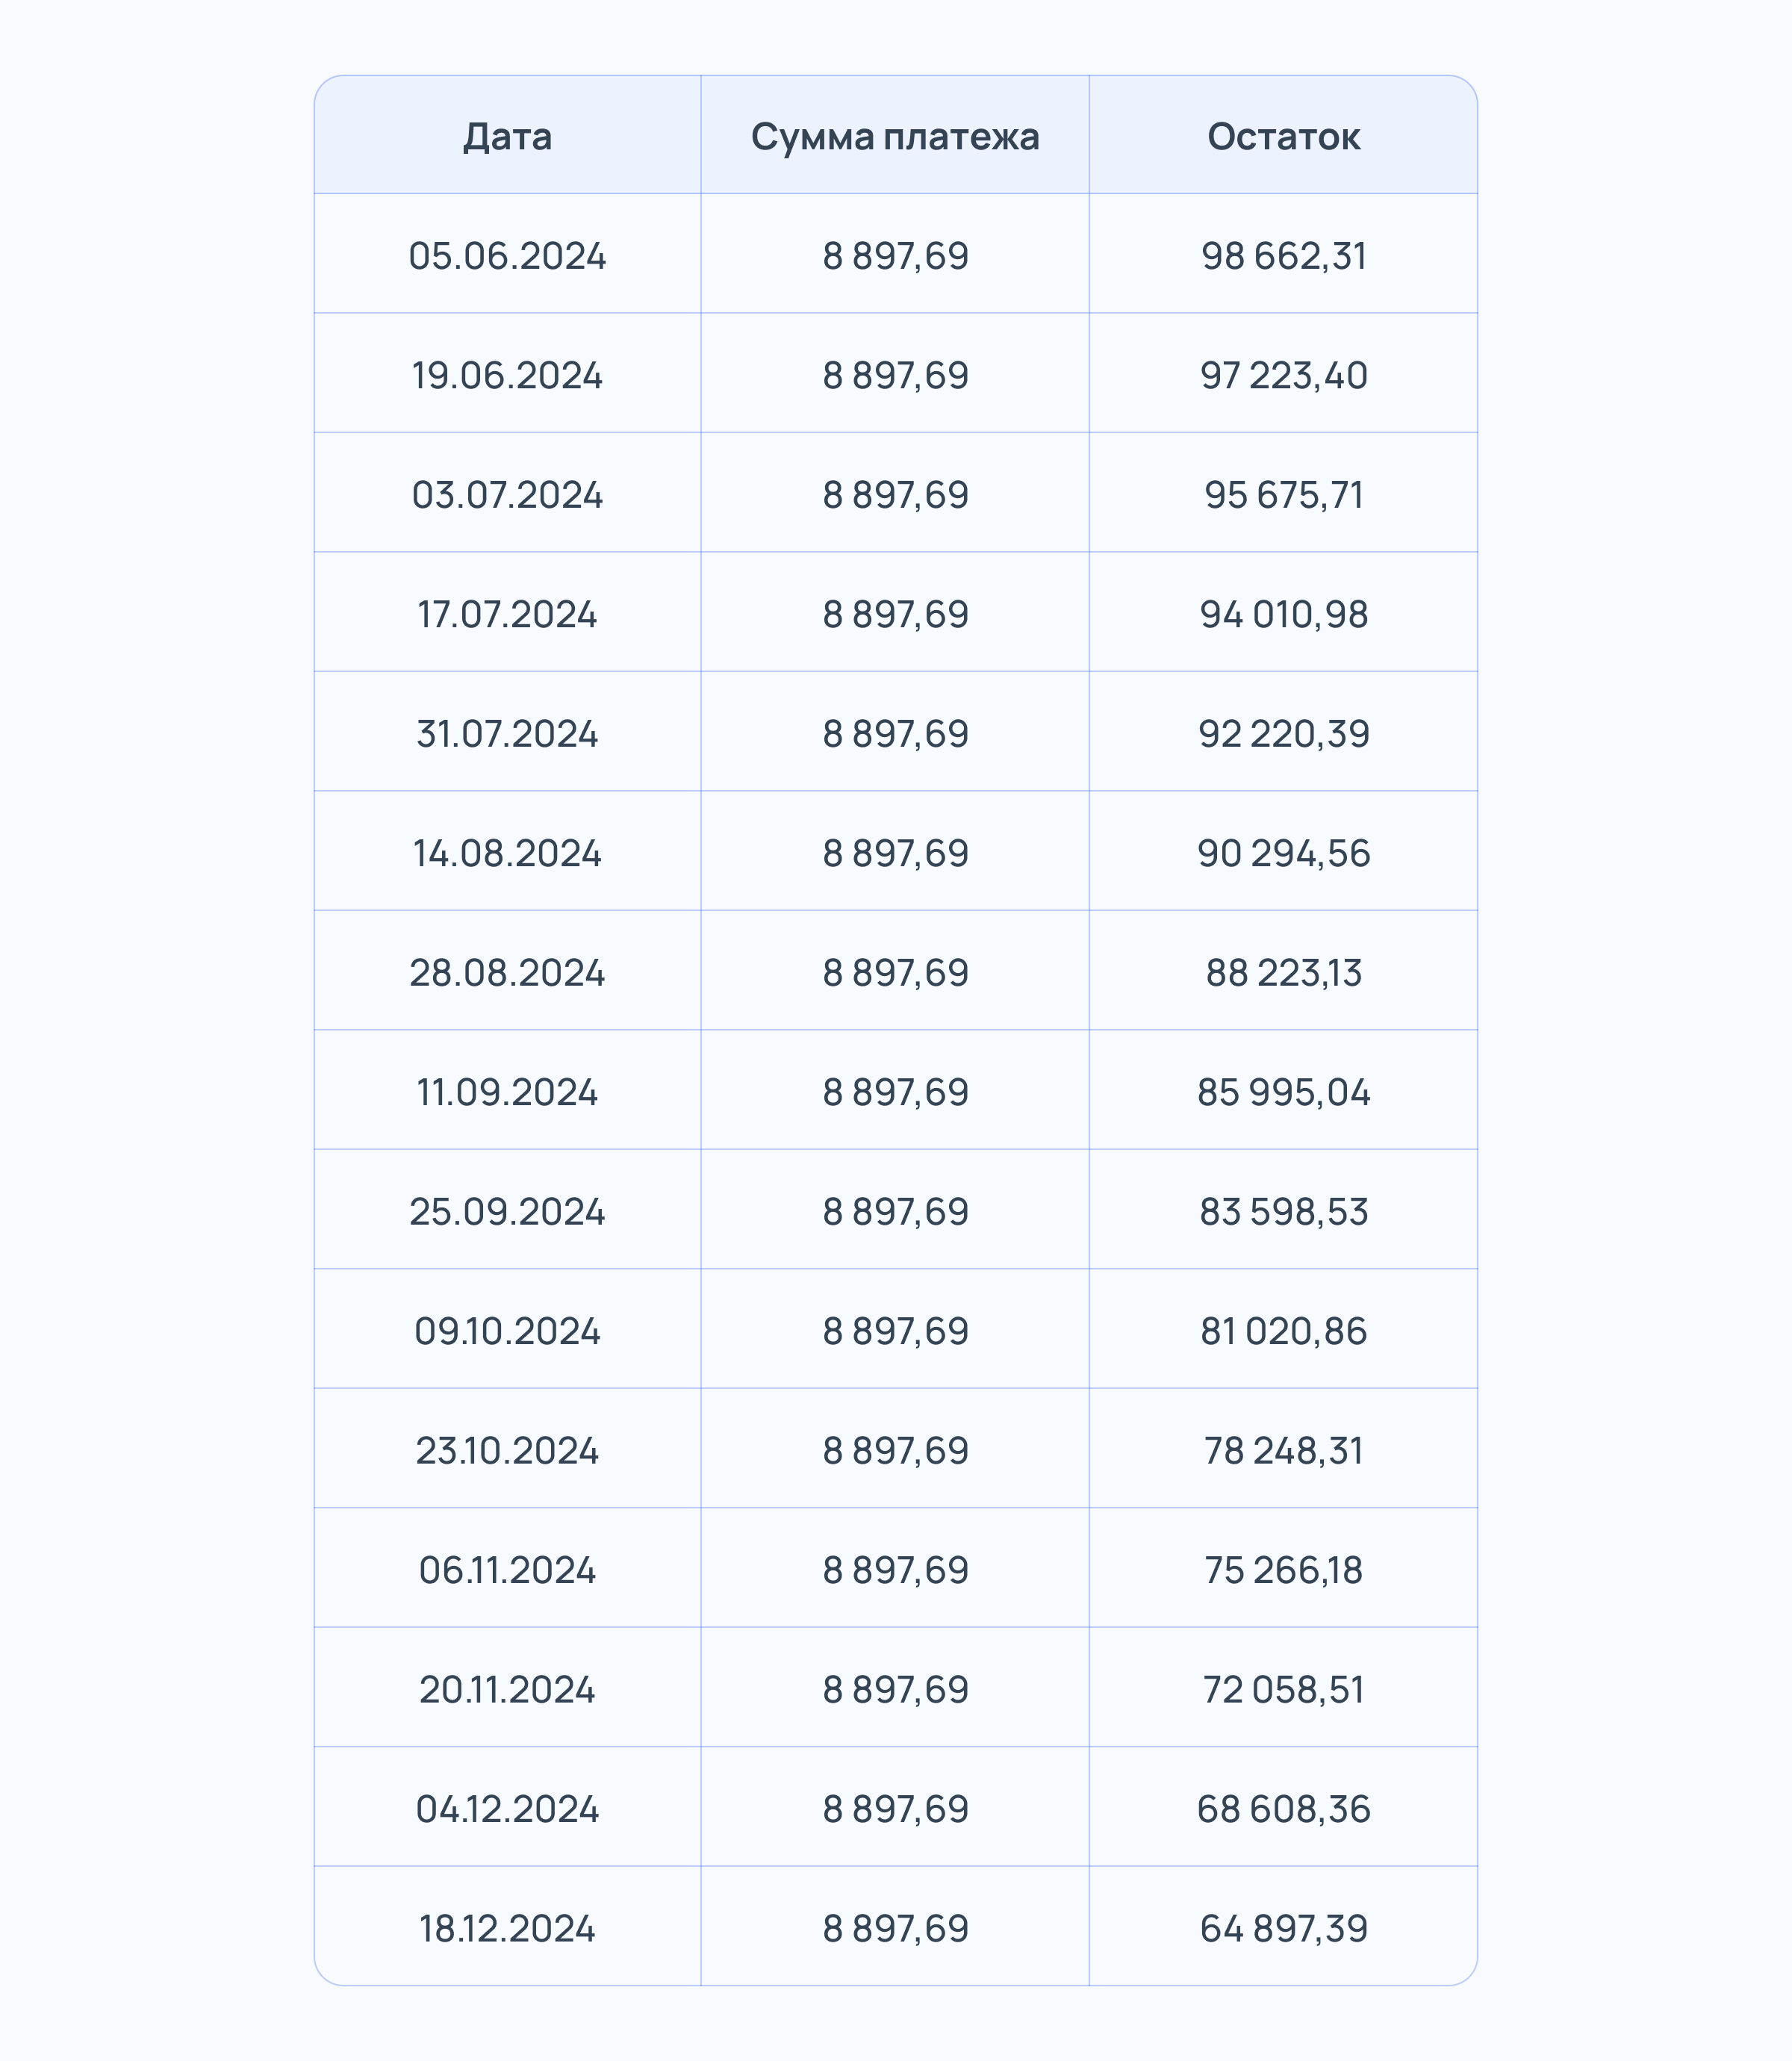
Task: Click the date 19.06.2024
Action: [507, 375]
